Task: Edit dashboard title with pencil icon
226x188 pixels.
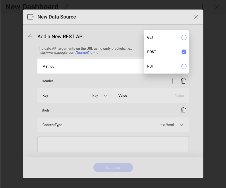Action: click(66, 7)
